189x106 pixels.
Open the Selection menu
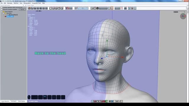16,3
